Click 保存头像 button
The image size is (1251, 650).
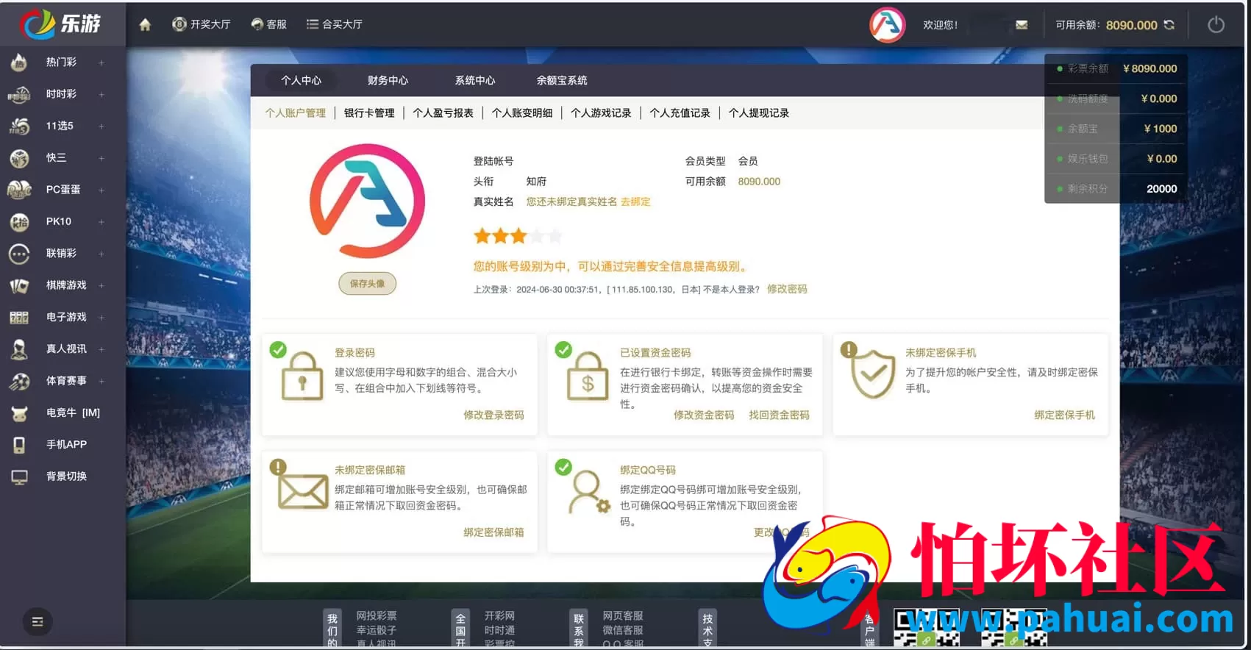(x=367, y=283)
